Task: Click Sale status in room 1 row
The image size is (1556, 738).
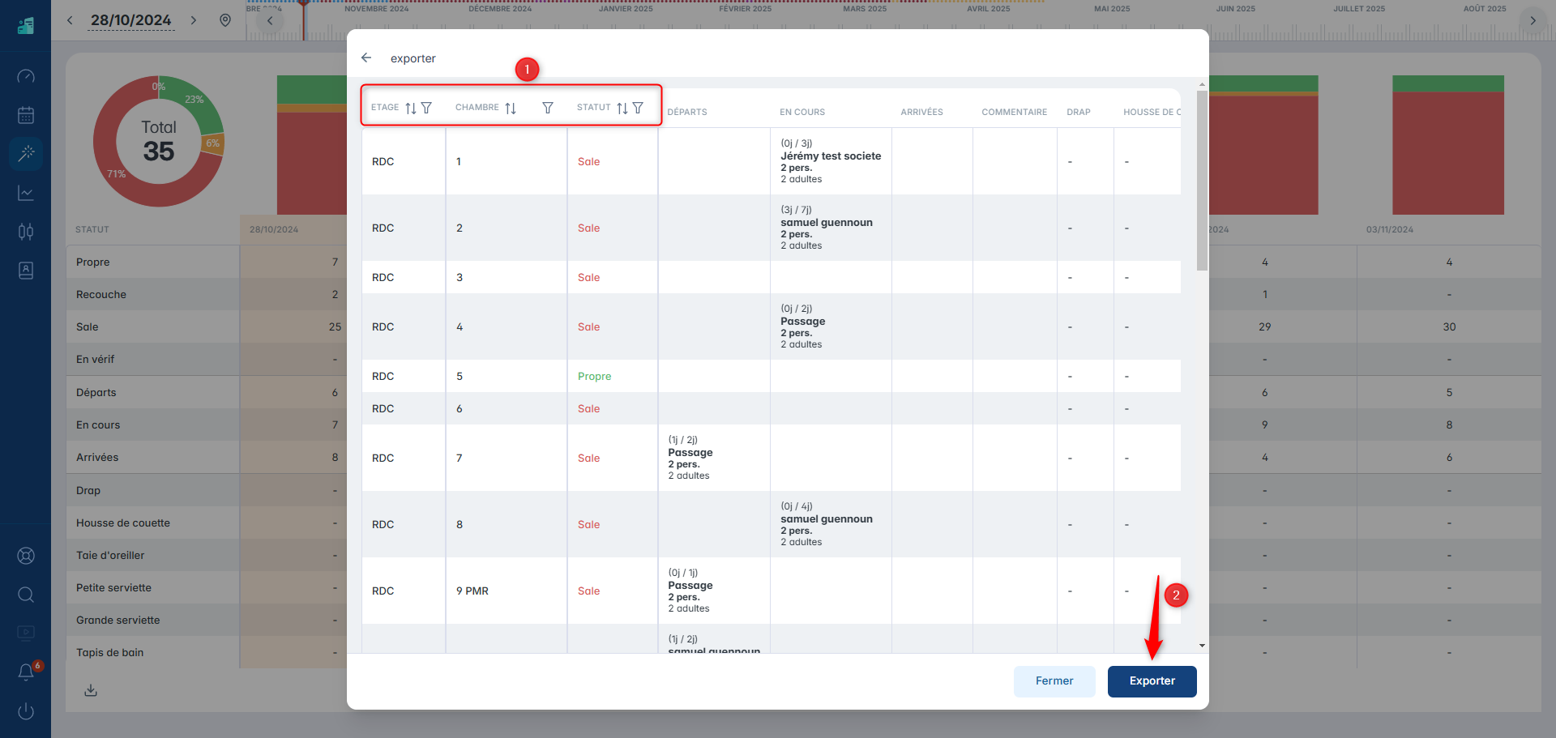Action: [x=588, y=162]
